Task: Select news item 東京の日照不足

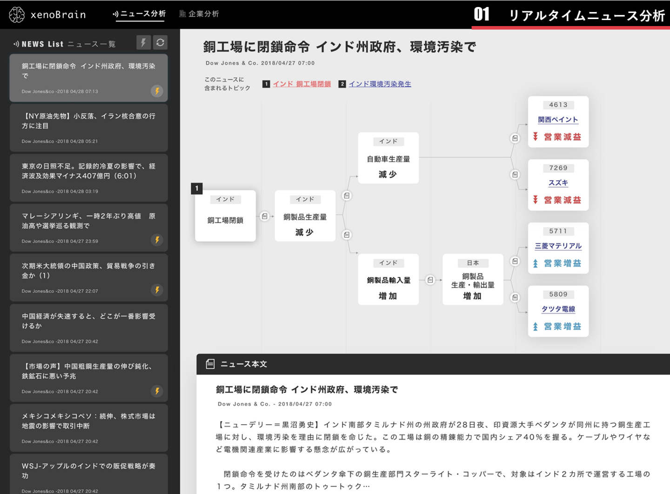Action: point(88,178)
